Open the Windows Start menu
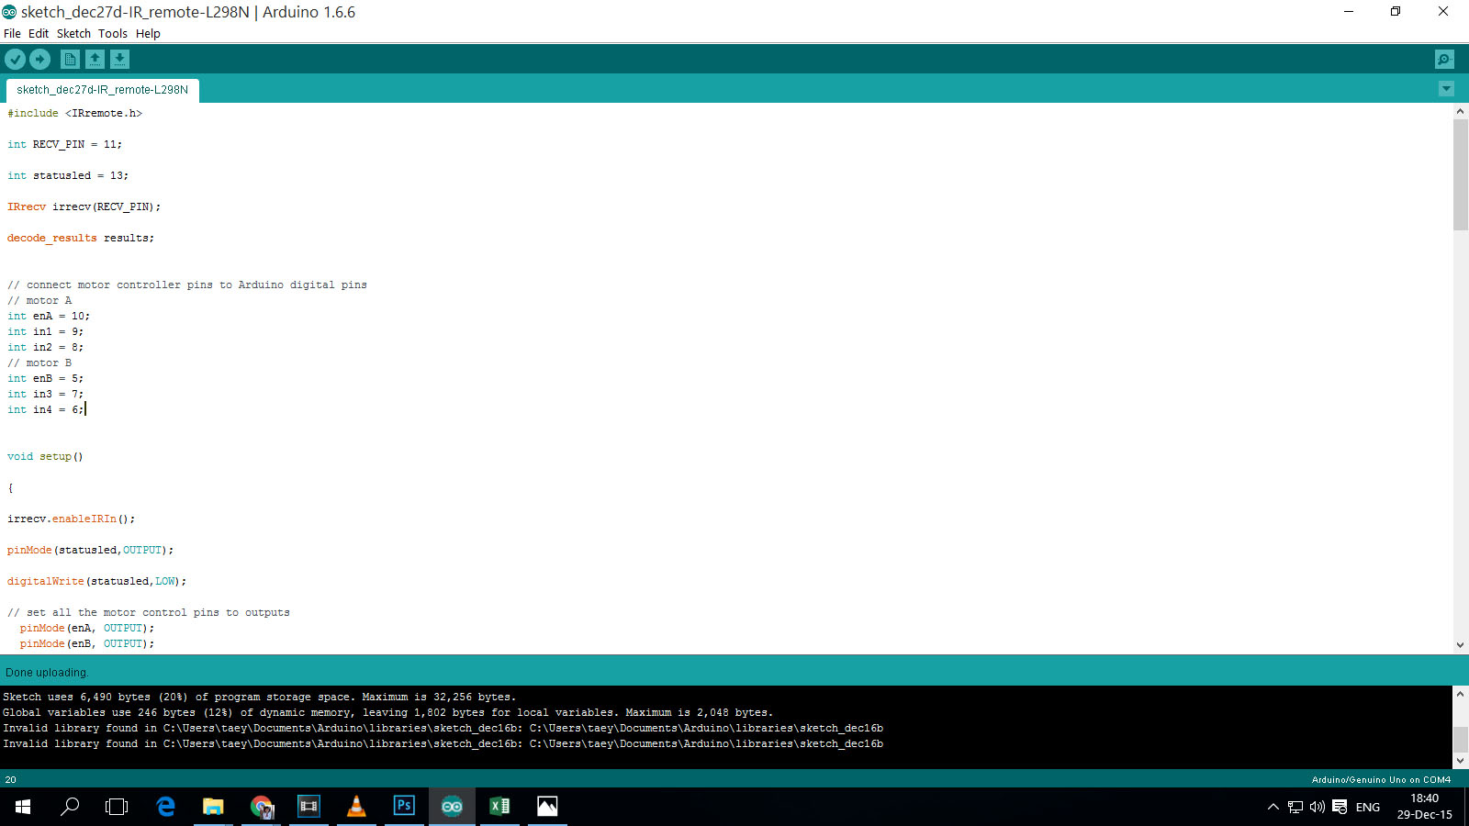This screenshot has width=1469, height=826. pos(23,807)
